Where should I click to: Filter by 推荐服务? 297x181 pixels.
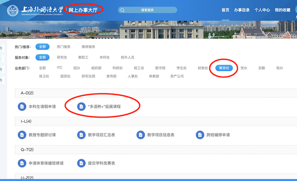pyautogui.click(x=88, y=47)
